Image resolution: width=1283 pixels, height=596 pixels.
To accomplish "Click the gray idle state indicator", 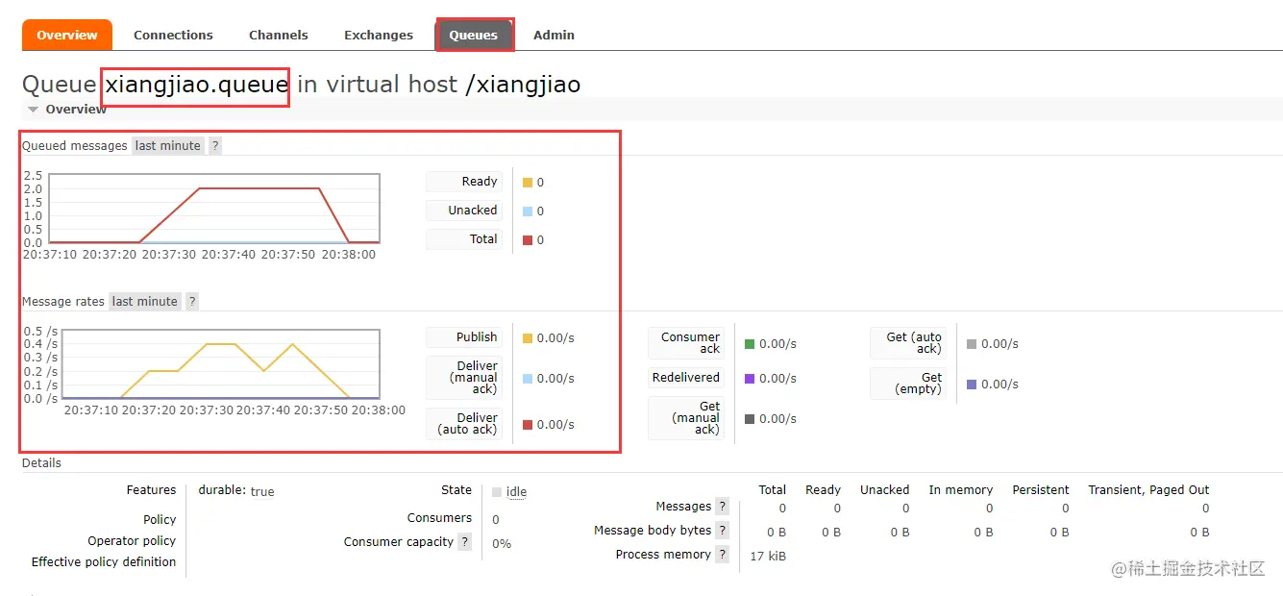I will coord(497,492).
